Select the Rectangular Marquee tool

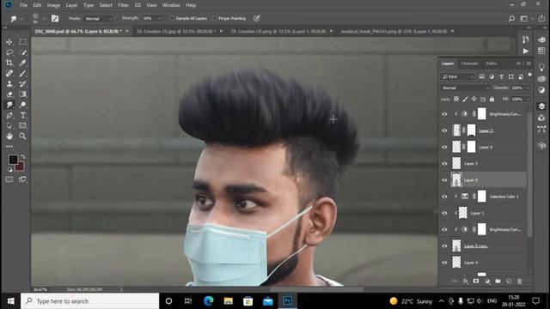coord(23,42)
